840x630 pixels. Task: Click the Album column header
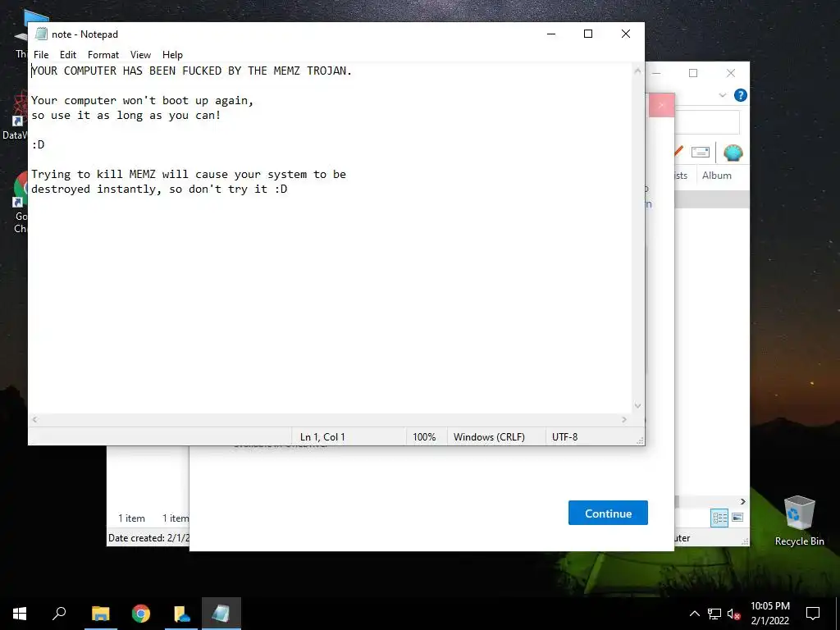pos(716,176)
